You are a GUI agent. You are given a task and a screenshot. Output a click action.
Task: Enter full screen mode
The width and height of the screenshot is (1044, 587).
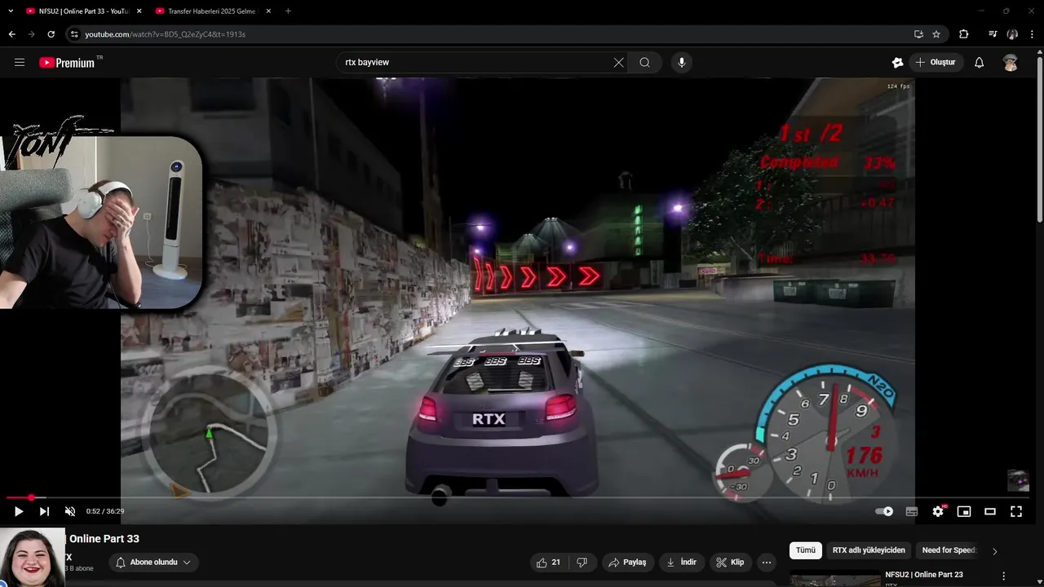tap(1016, 511)
